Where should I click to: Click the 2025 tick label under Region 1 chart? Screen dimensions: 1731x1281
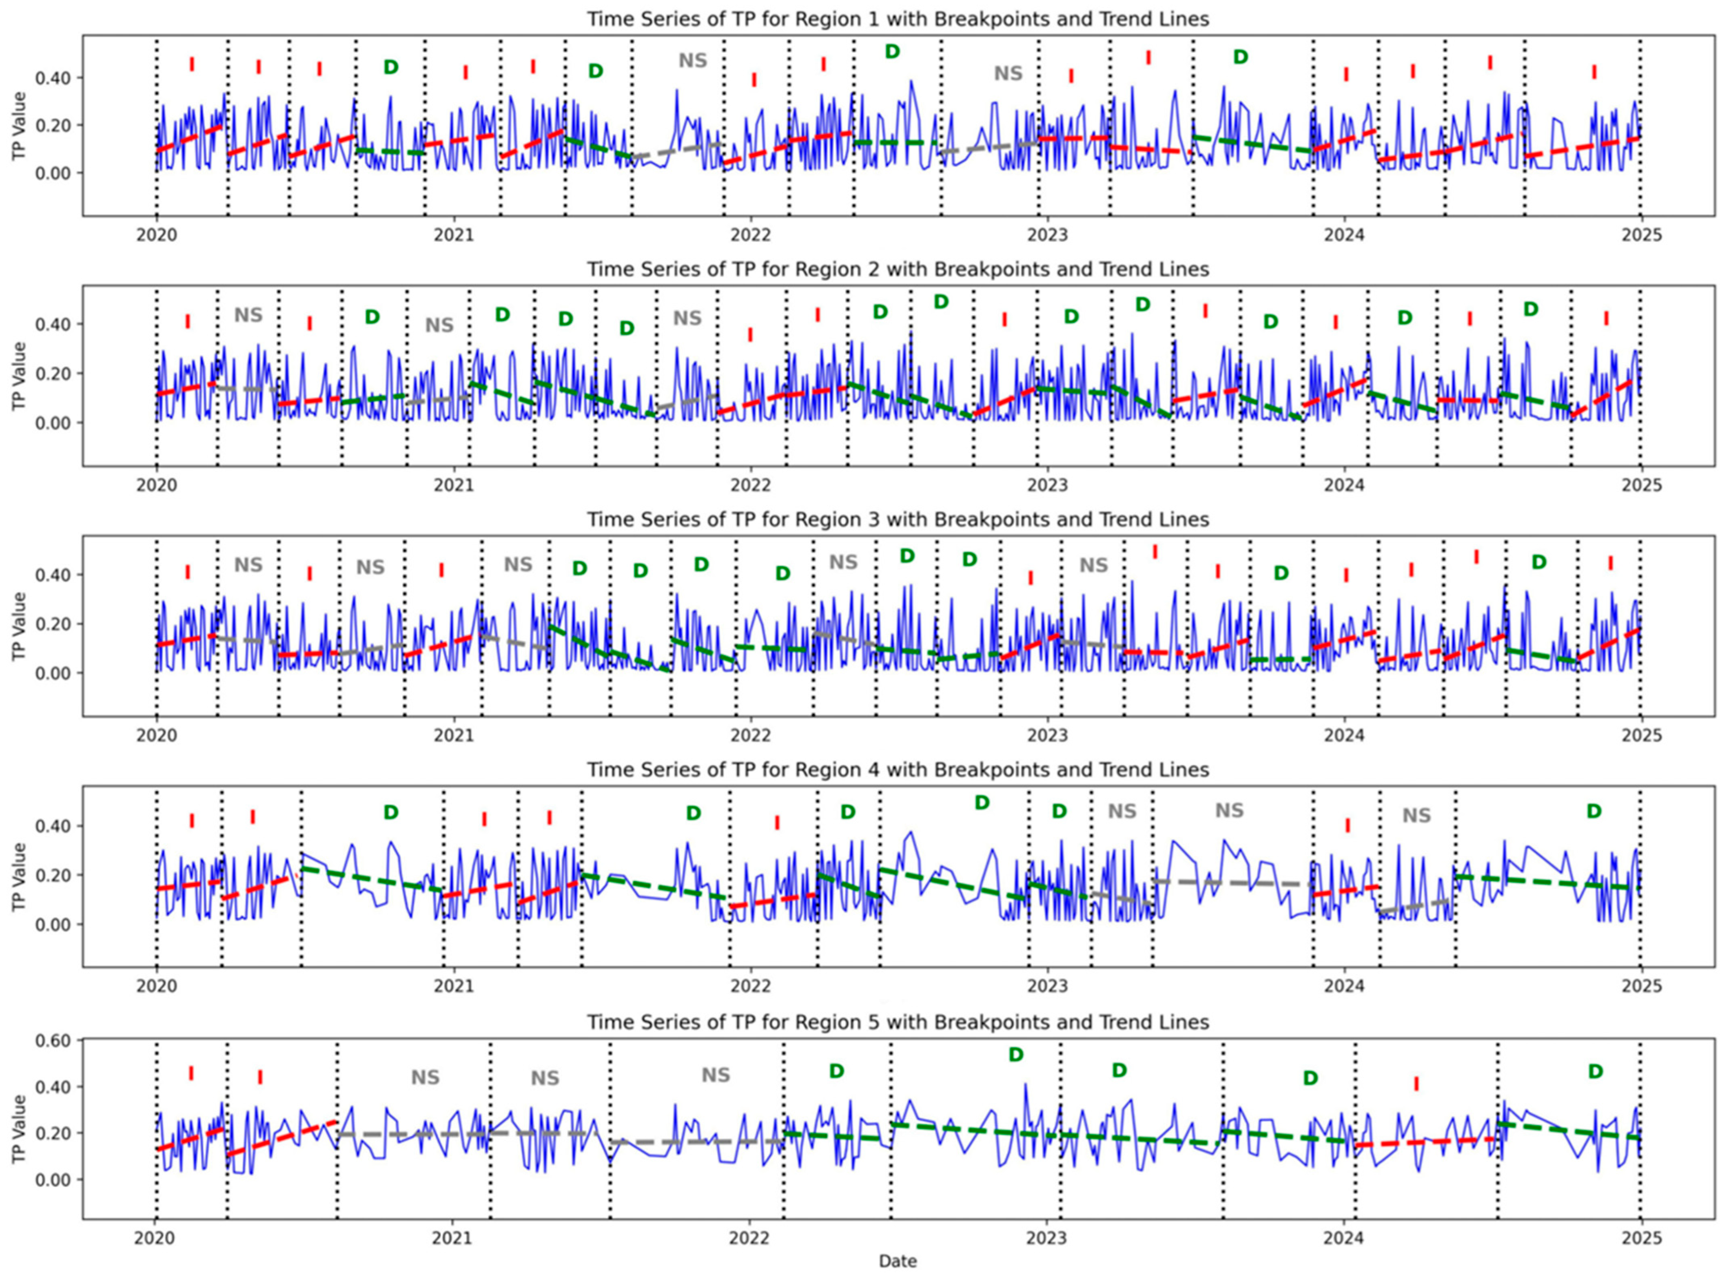(x=1641, y=235)
